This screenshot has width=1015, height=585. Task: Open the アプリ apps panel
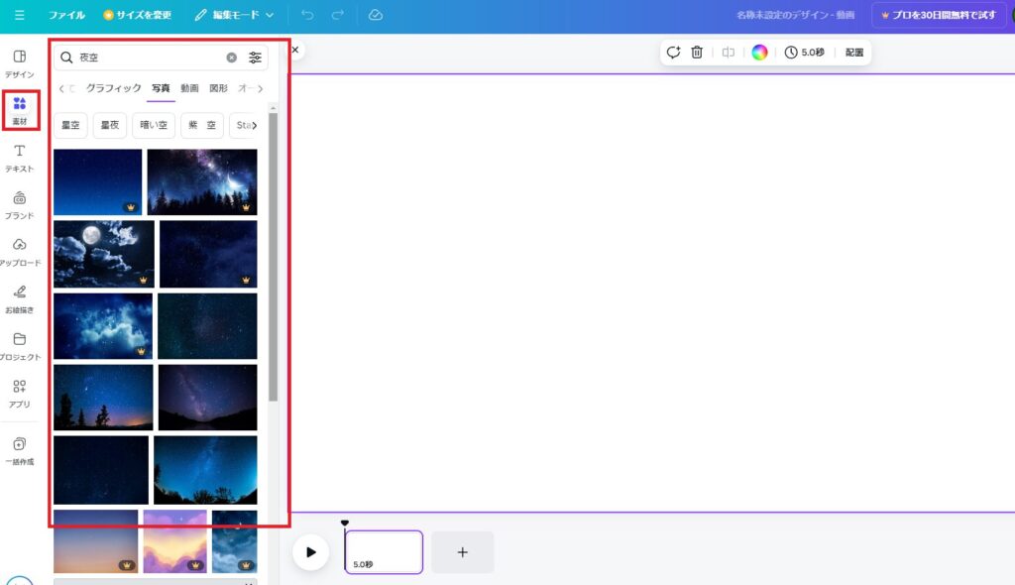pos(20,394)
